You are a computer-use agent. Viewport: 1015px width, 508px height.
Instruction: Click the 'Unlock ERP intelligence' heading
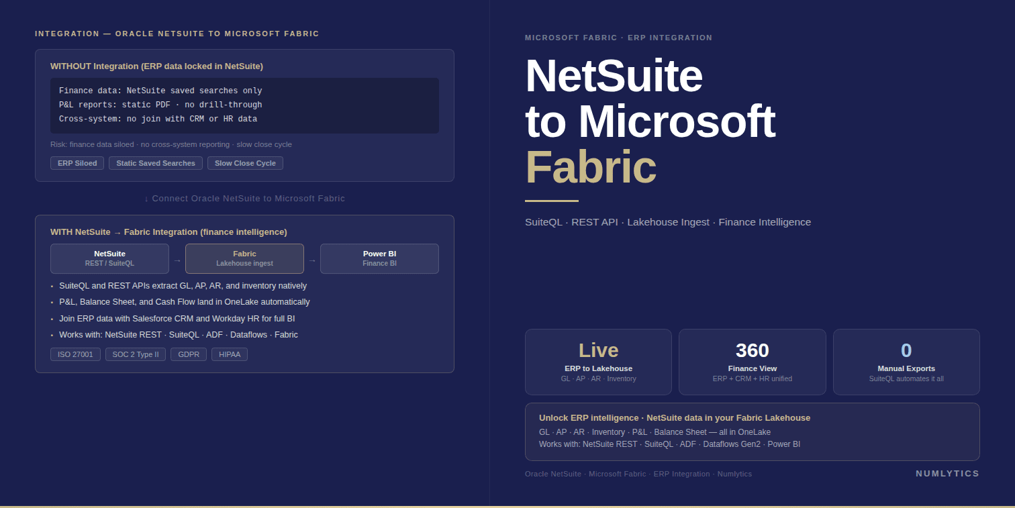coord(675,417)
